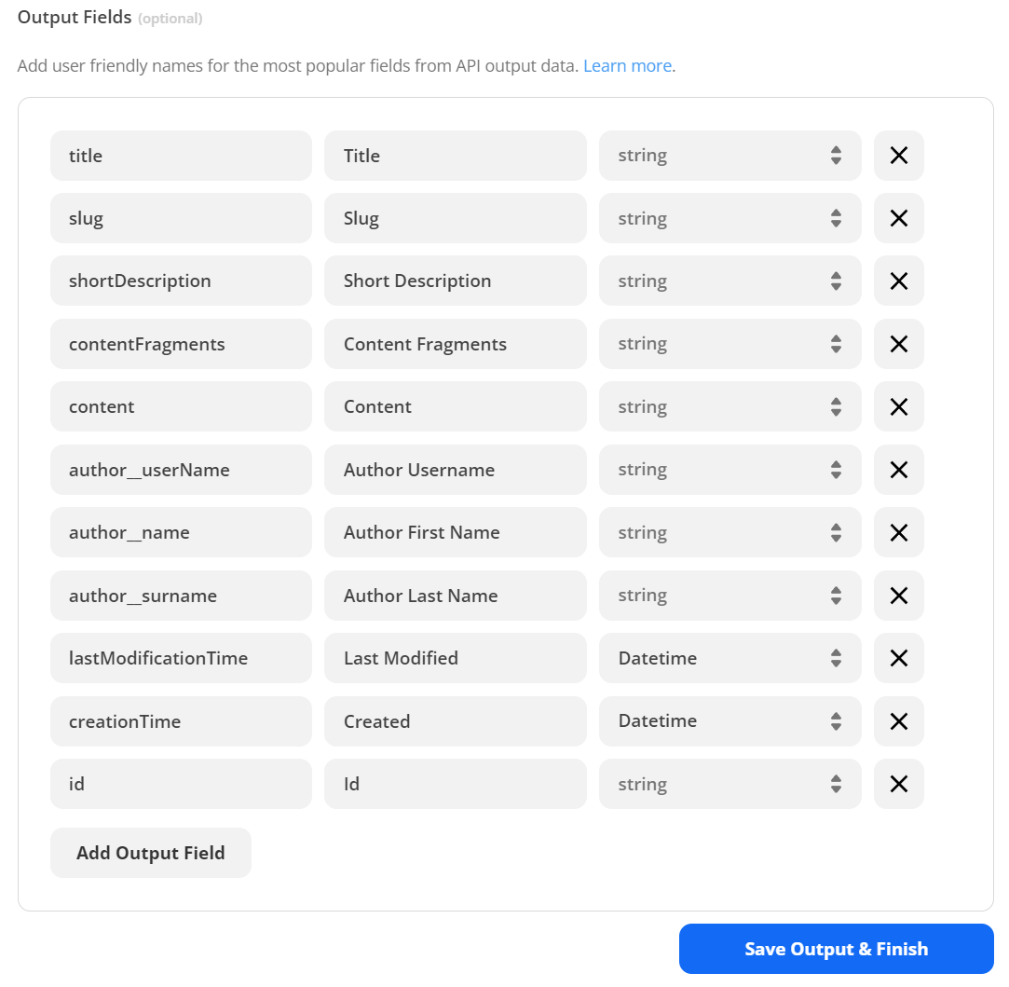Viewport: 1009px width, 987px height.
Task: Edit the content key input
Action: point(181,407)
